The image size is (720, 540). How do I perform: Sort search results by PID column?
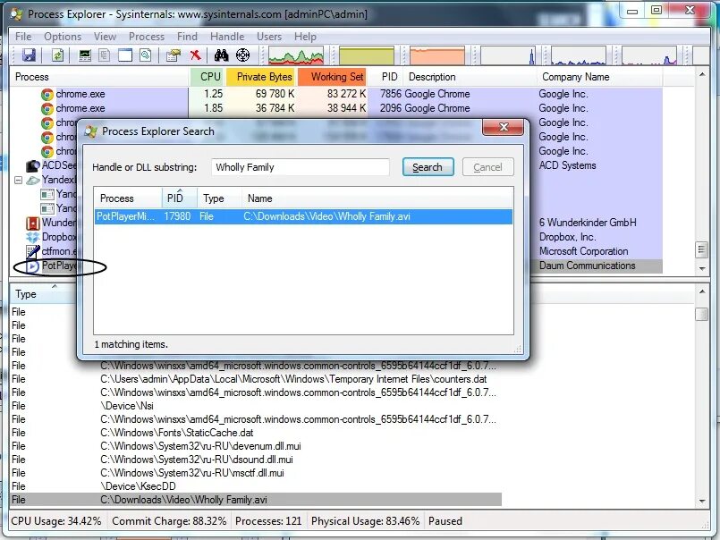[x=180, y=198]
